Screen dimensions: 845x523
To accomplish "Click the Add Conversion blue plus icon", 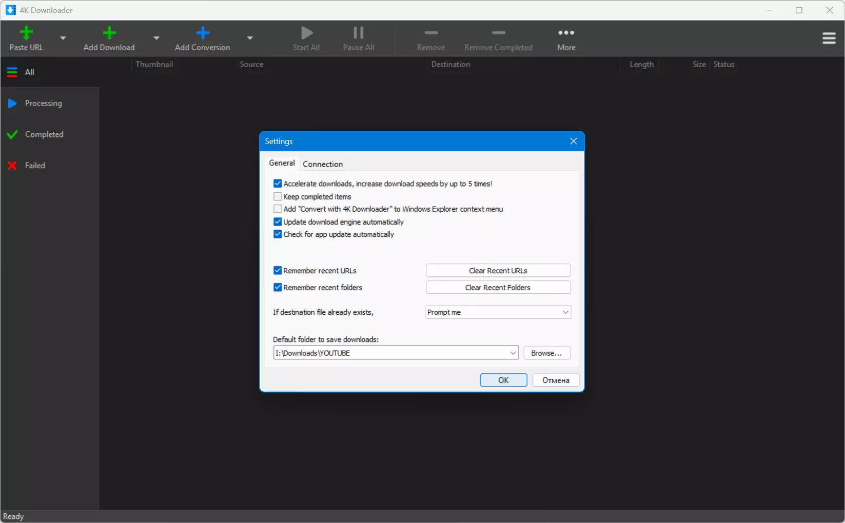I will 203,33.
